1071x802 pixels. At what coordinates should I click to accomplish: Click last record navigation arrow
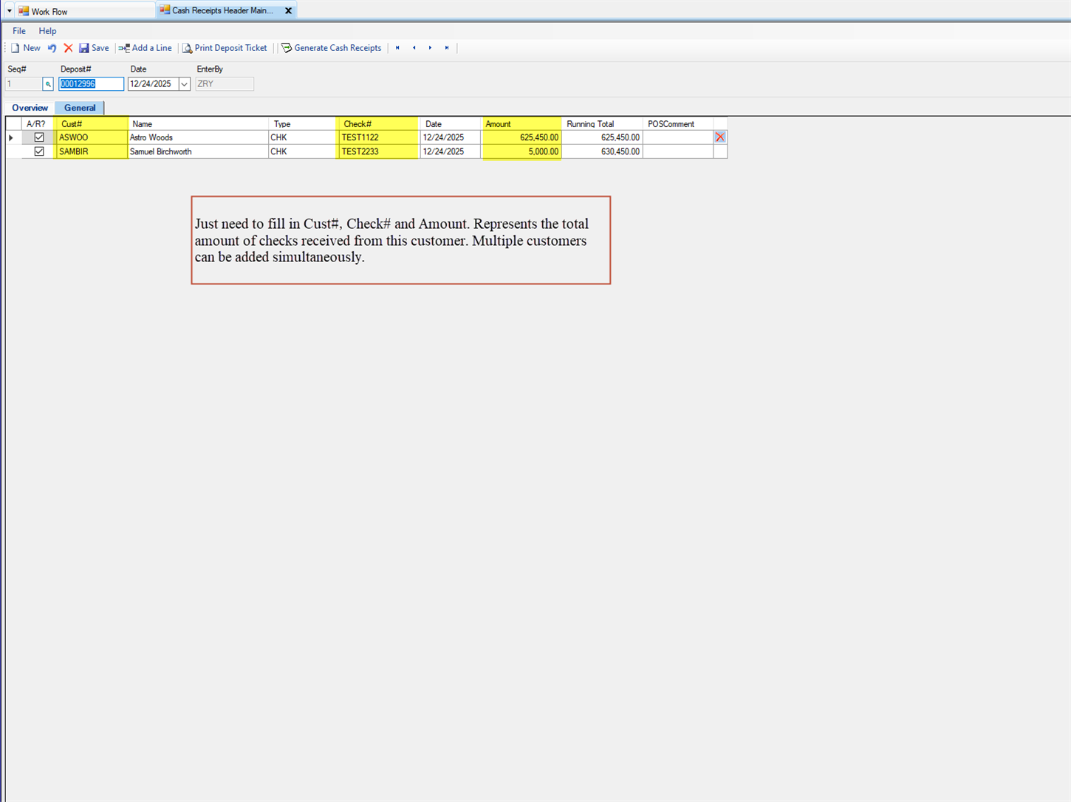pos(446,47)
